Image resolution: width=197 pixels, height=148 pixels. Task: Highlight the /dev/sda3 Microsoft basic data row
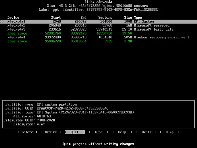coord(98,29)
